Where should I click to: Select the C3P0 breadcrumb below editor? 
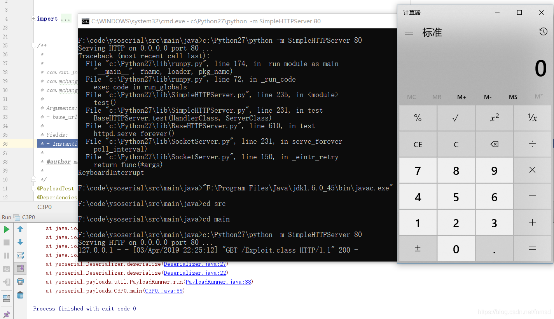pyautogui.click(x=44, y=207)
